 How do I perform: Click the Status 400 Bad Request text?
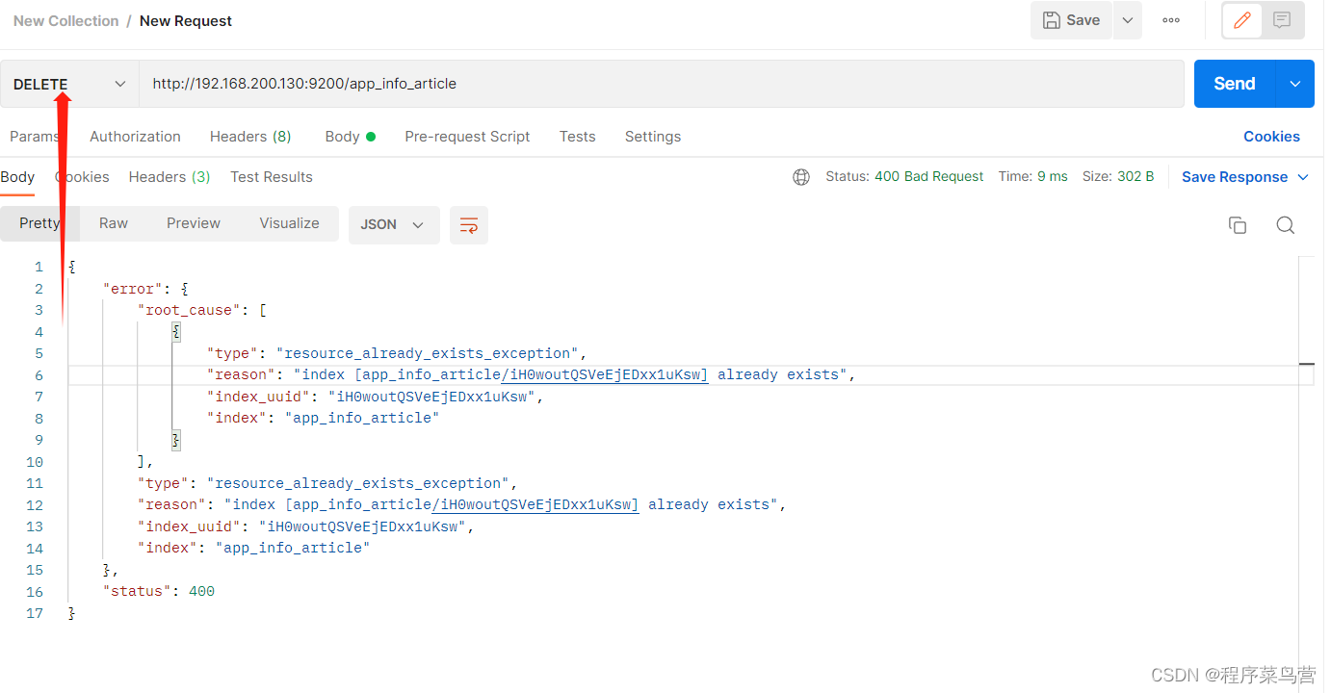tap(904, 177)
